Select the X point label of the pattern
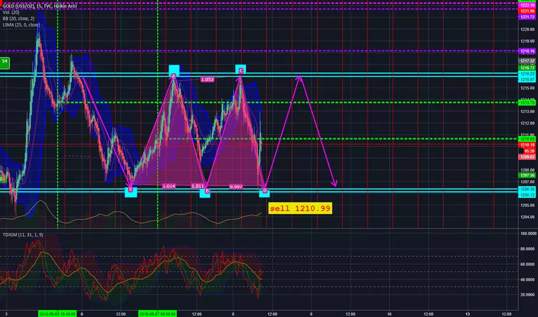This screenshot has width=538, height=317. click(130, 190)
